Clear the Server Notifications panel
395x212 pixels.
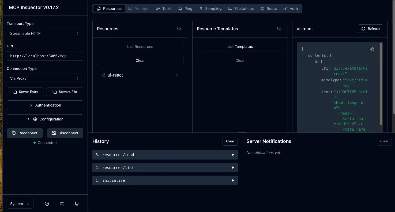[384, 141]
